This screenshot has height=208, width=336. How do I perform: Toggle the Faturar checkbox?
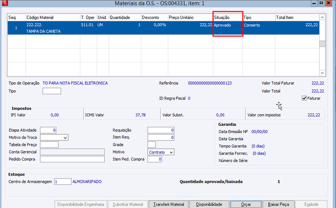click(304, 98)
